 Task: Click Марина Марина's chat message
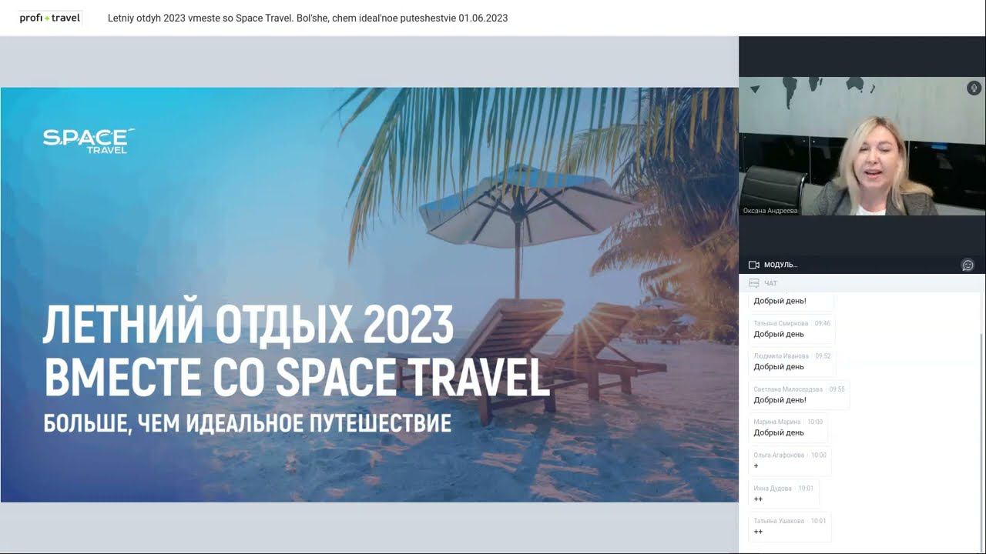[788, 427]
